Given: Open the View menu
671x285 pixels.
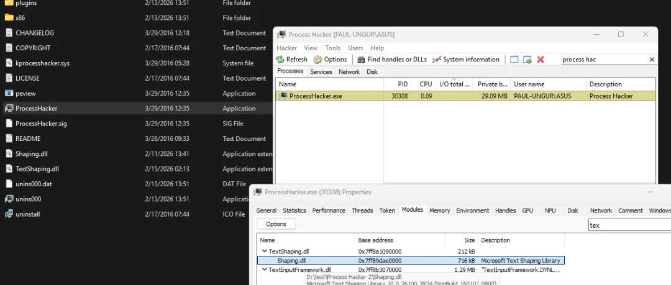Looking at the screenshot, I should [x=311, y=48].
